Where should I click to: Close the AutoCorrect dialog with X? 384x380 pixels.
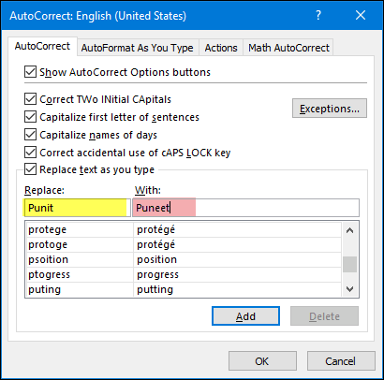tap(361, 15)
